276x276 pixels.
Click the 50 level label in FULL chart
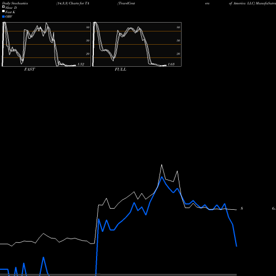pos(178,40)
